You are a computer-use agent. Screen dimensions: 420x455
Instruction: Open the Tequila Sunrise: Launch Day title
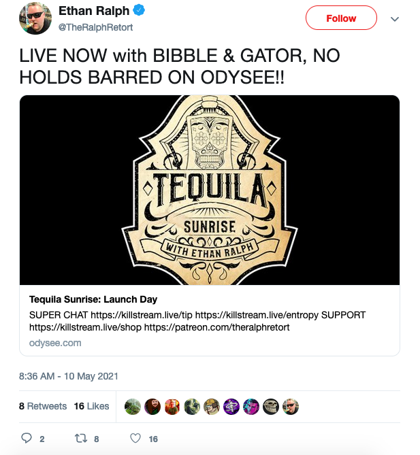(93, 299)
